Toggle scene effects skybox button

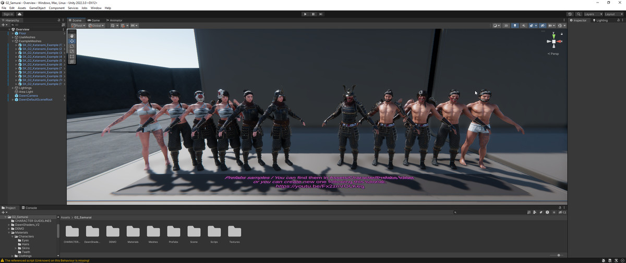532,25
